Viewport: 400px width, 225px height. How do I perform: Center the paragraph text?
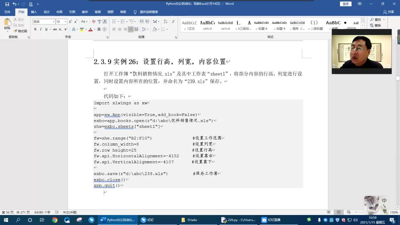(x=120, y=29)
